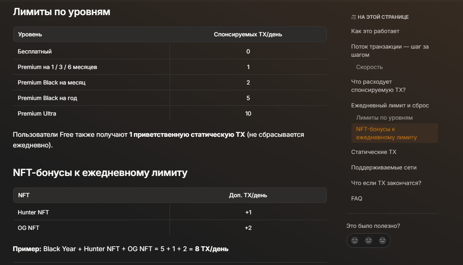Open Что расходует спонсируемую TX? link
This screenshot has height=265, width=463.
[378, 86]
